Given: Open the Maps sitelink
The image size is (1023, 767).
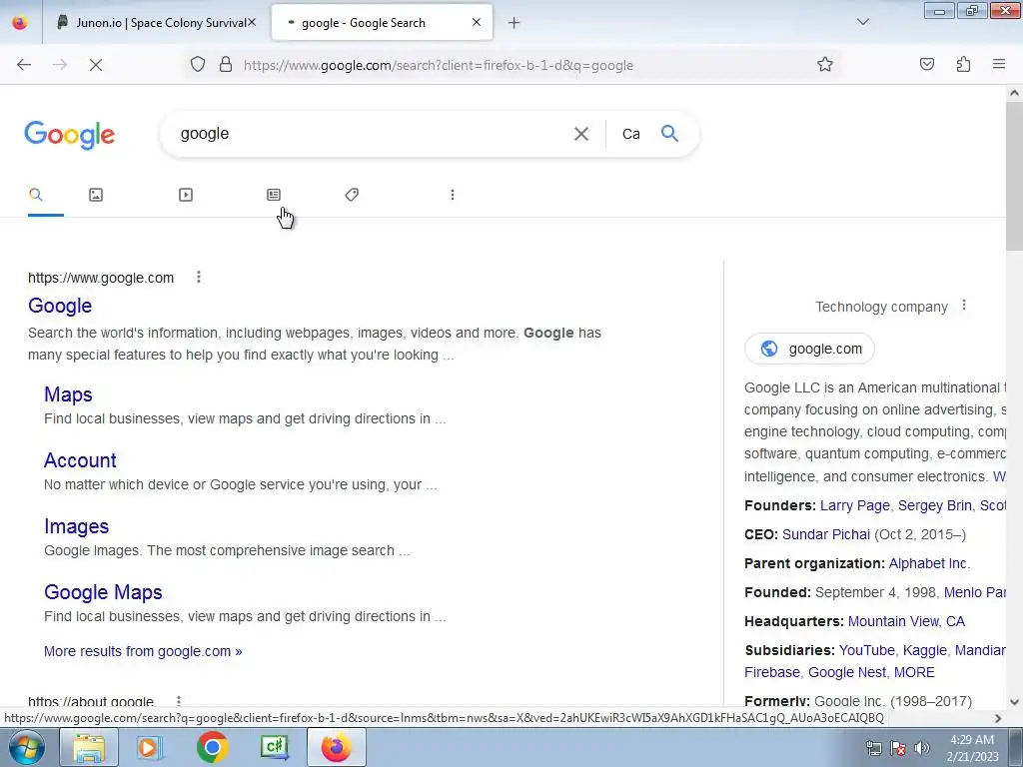Looking at the screenshot, I should [68, 394].
